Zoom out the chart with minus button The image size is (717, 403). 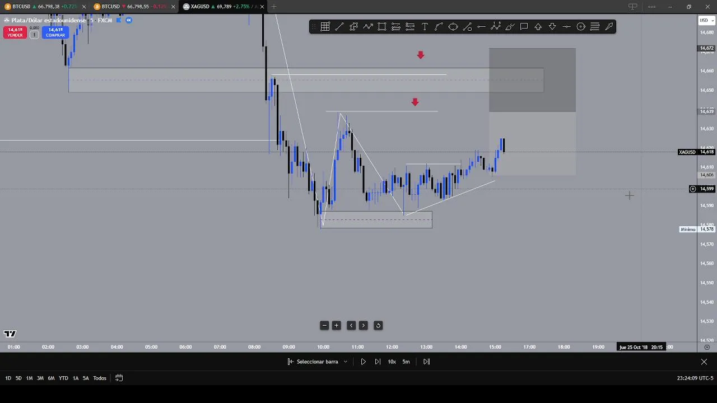(x=324, y=325)
